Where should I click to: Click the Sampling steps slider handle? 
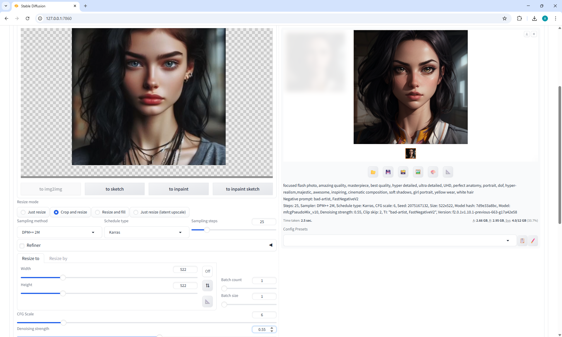click(x=207, y=230)
